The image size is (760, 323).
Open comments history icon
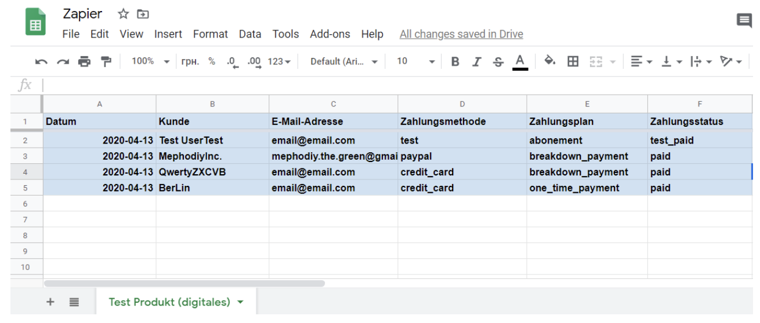[x=744, y=21]
